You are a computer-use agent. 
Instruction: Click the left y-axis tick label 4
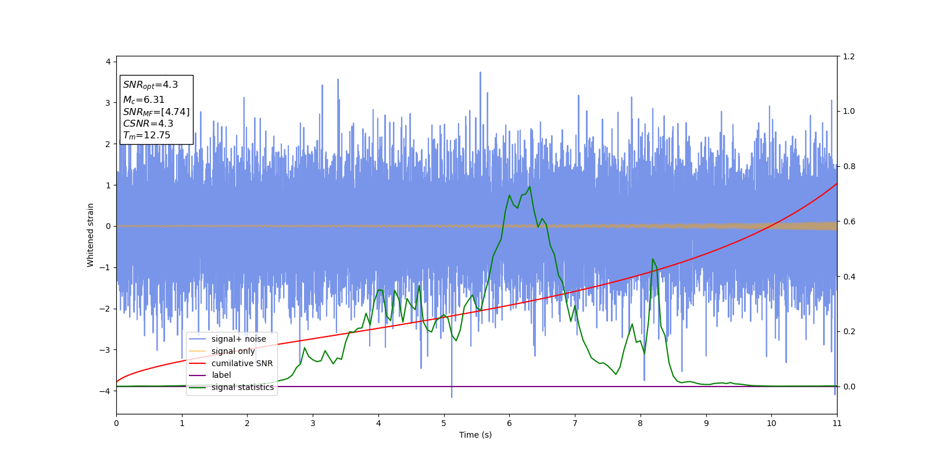coord(108,62)
